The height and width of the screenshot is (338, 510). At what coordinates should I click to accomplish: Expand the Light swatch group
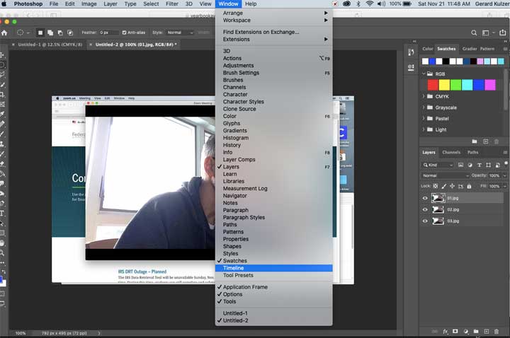(x=424, y=129)
